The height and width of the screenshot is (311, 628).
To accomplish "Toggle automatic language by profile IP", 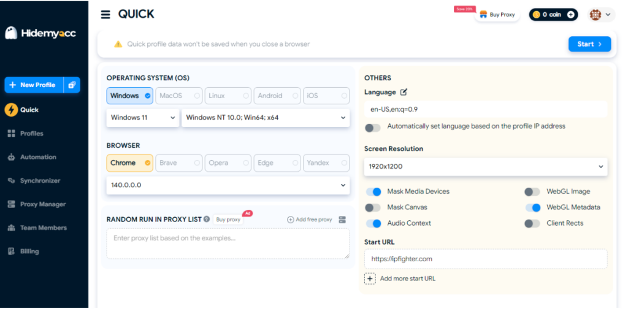I will (373, 128).
